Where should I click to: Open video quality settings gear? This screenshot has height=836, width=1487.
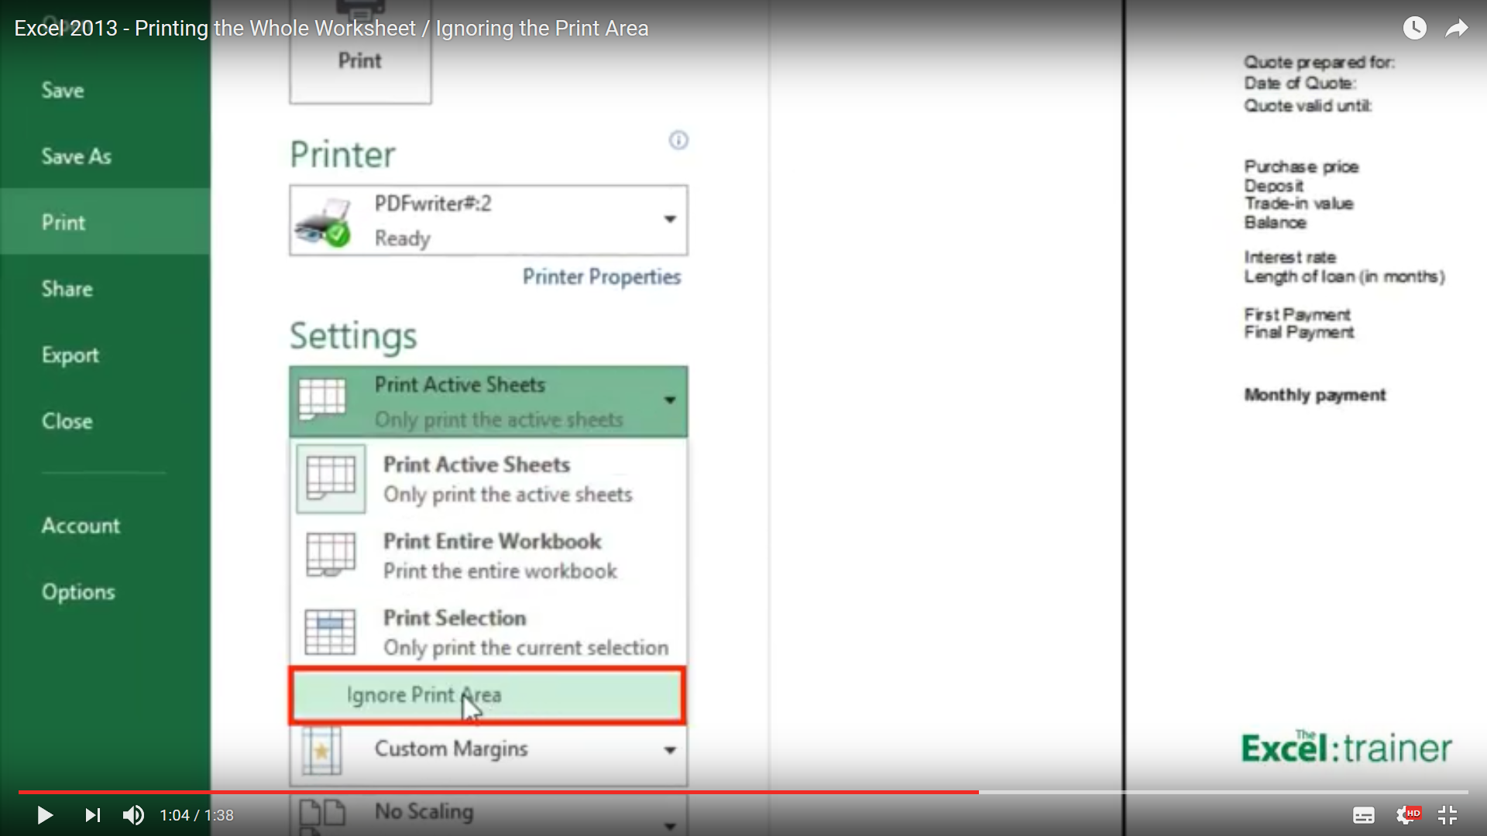pos(1407,815)
